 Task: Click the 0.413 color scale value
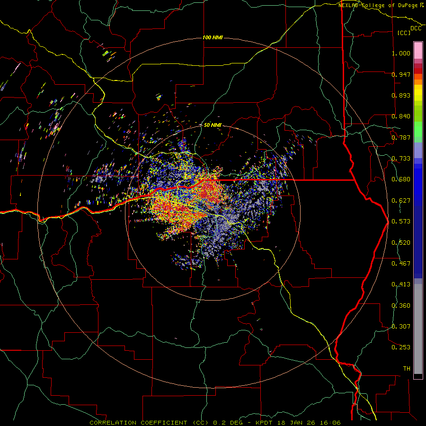(401, 284)
